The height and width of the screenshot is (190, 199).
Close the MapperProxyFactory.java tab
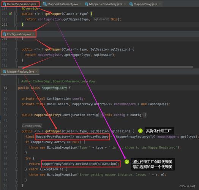125,4
